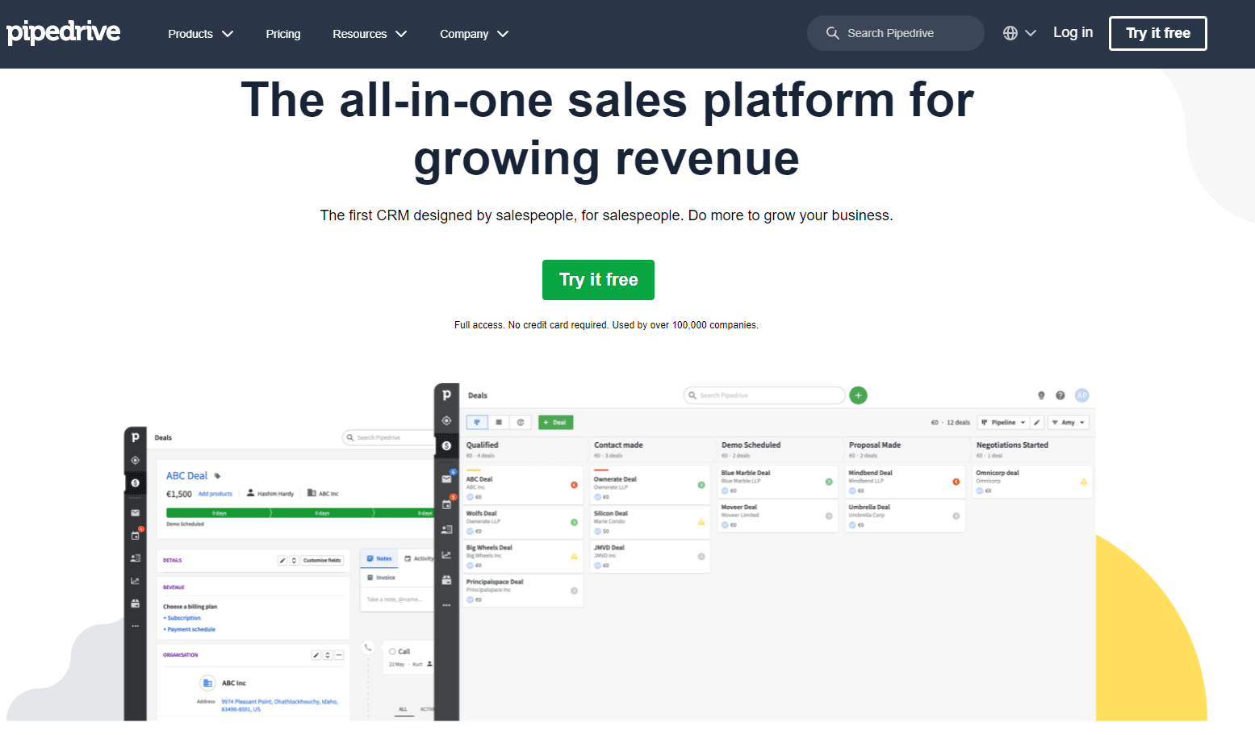Open the Pipeline dropdown

pos(1003,422)
